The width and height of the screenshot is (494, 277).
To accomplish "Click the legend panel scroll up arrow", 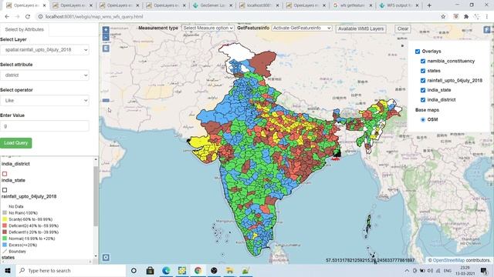I will point(96,159).
